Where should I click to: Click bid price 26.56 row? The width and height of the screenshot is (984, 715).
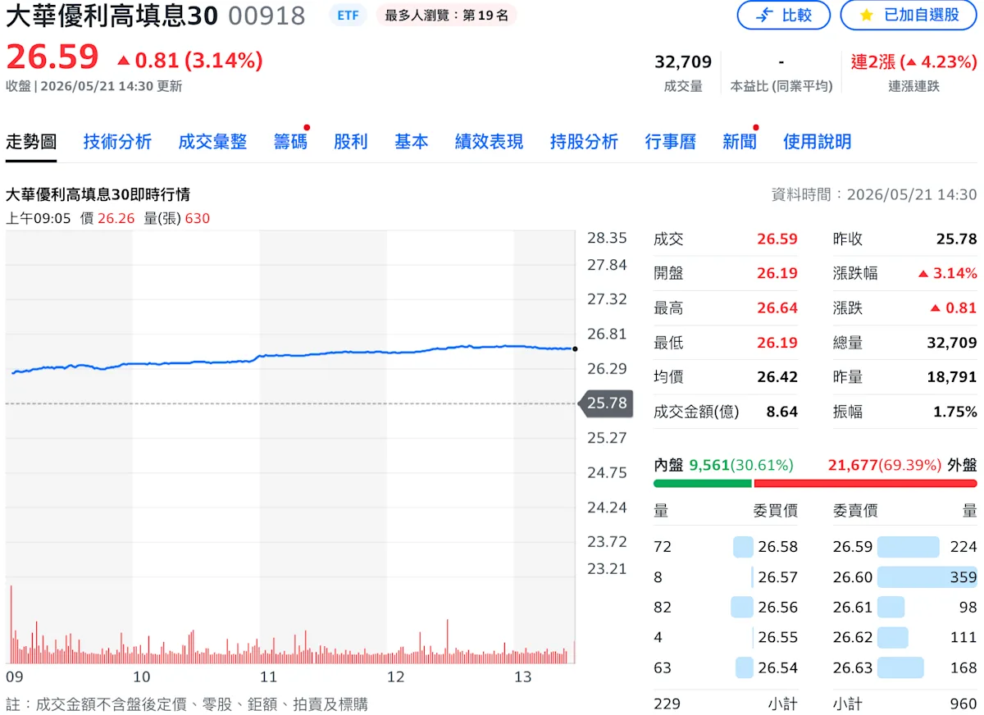pyautogui.click(x=726, y=608)
